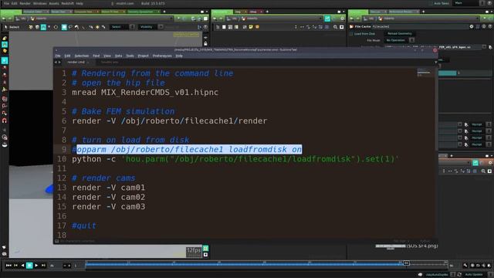
Task: Click play backward button in playbar
Action: (22, 266)
